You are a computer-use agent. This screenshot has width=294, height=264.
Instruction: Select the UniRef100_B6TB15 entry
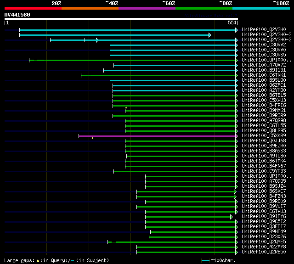264,95
